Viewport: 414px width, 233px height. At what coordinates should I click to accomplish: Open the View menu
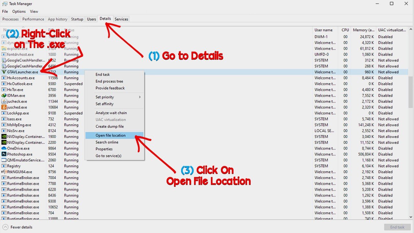point(34,12)
